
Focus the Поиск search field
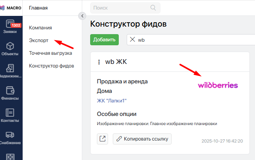pyautogui.click(x=121, y=8)
